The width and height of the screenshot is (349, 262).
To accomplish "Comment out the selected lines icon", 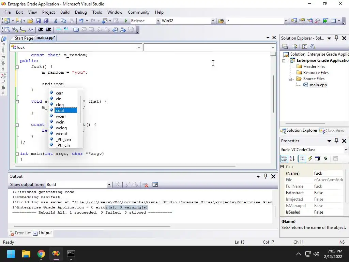I will click(x=58, y=29).
